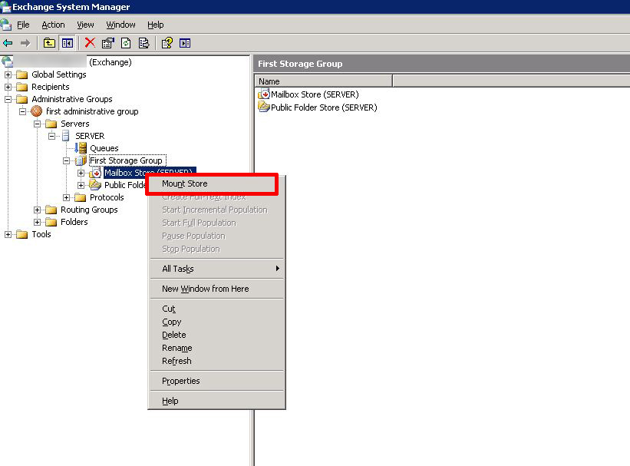Open Properties from the toolbar icon
The image size is (630, 466).
tap(107, 43)
